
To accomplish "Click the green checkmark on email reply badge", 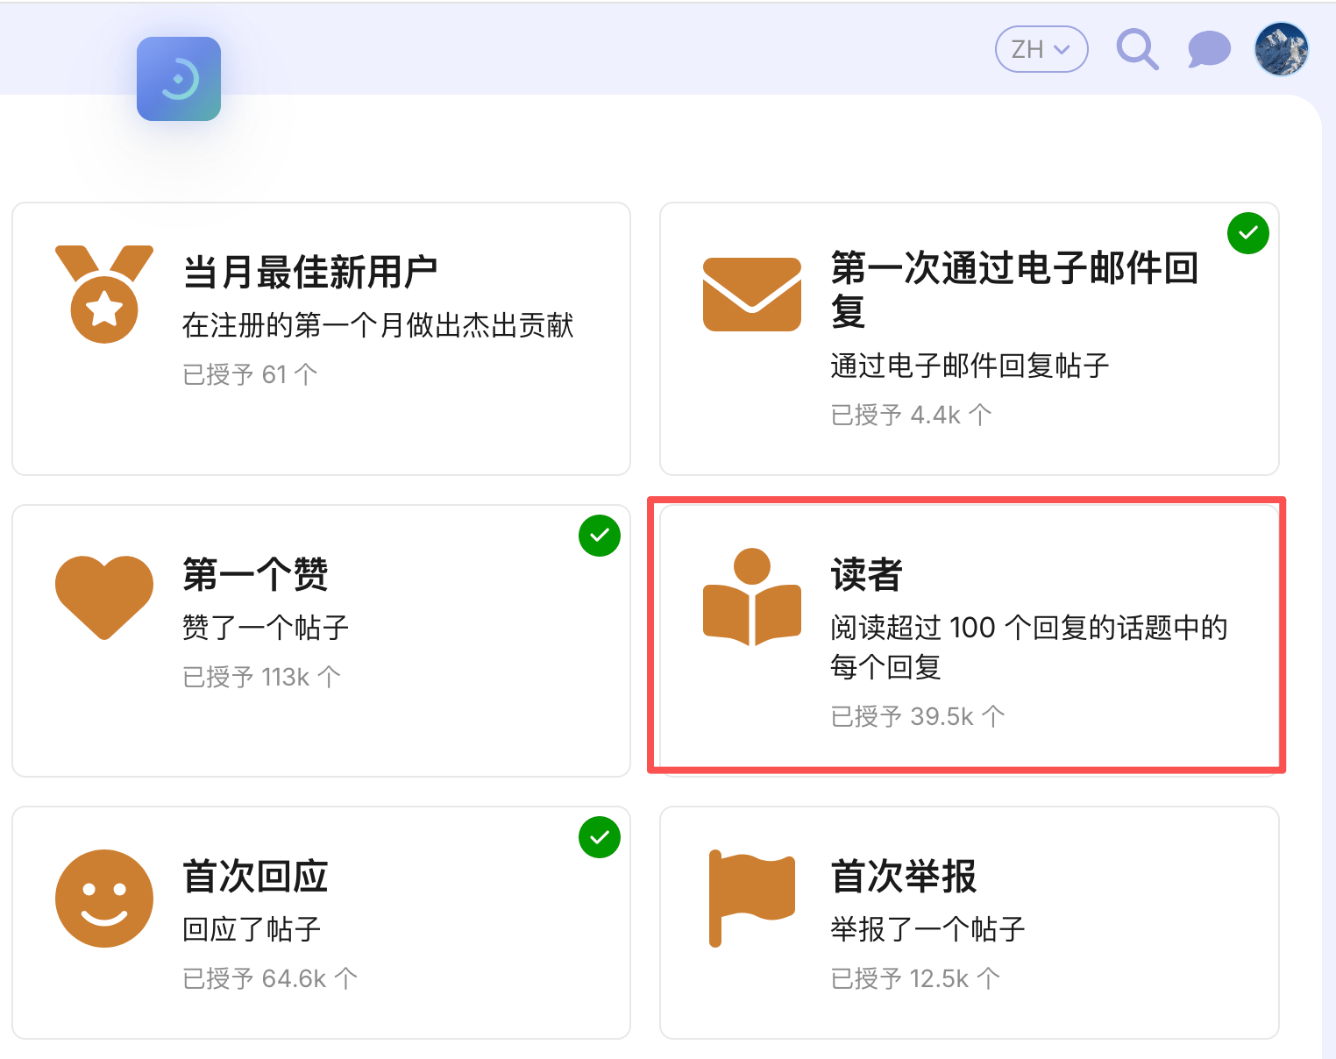I will click(x=1248, y=233).
